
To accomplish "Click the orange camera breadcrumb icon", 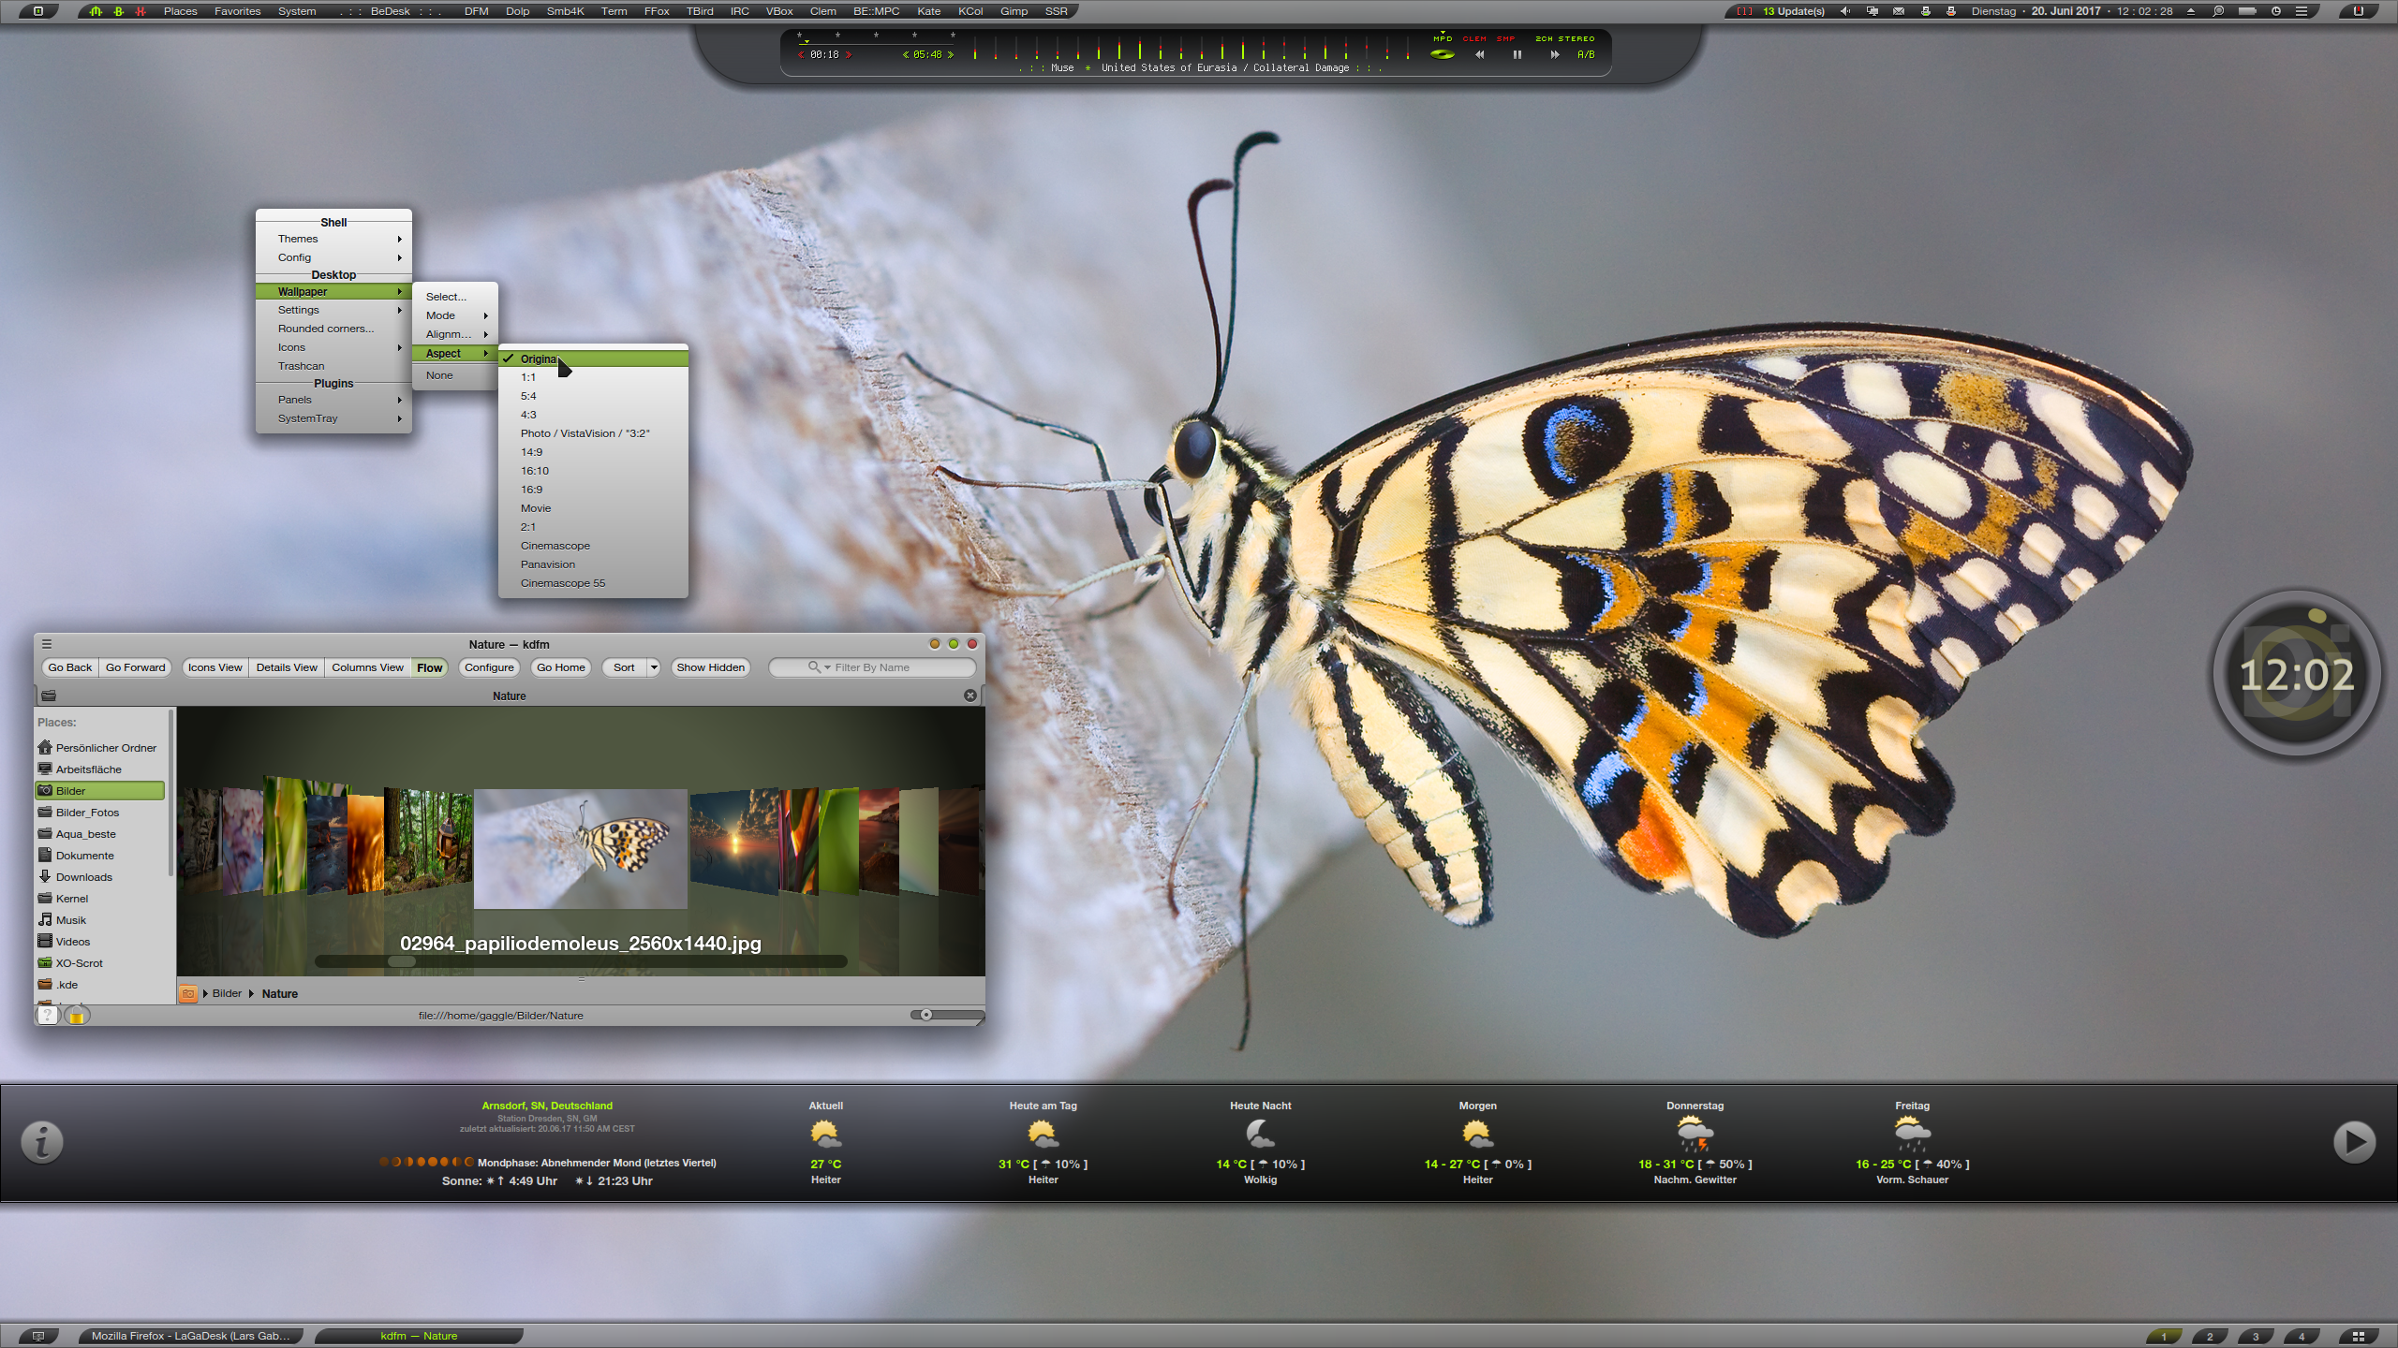I will pyautogui.click(x=188, y=993).
